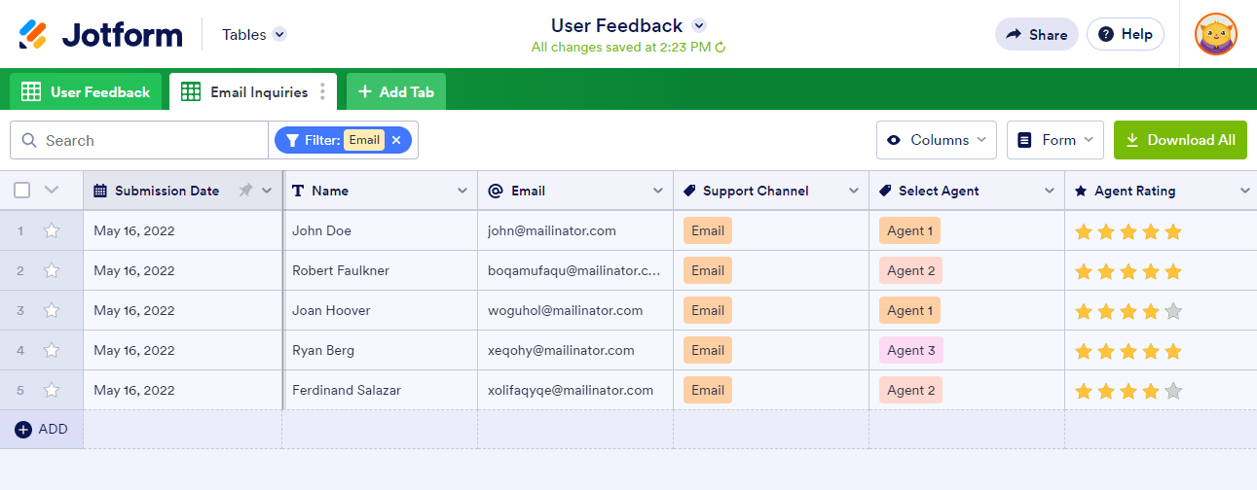
Task: Click the user avatar profile picture
Action: pyautogui.click(x=1216, y=35)
